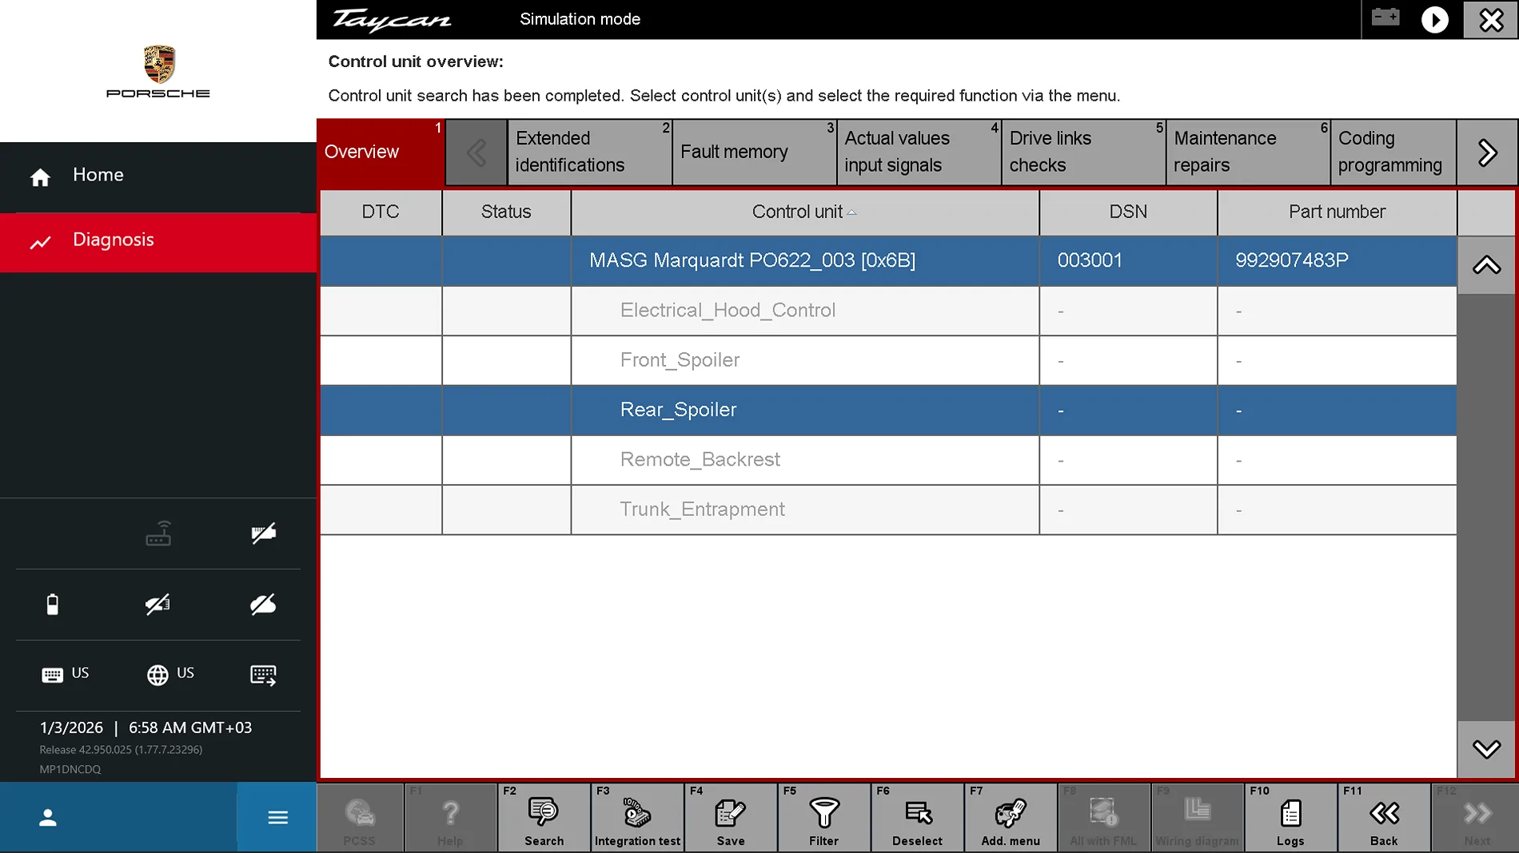Click DSN value 003001
The image size is (1519, 853).
pyautogui.click(x=1090, y=260)
